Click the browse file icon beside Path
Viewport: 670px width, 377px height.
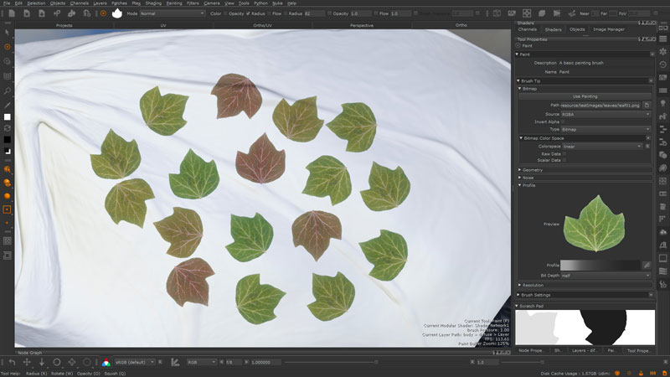coord(647,105)
